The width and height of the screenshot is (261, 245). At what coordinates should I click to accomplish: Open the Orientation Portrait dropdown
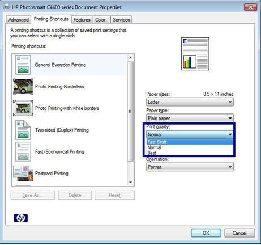tap(190, 167)
